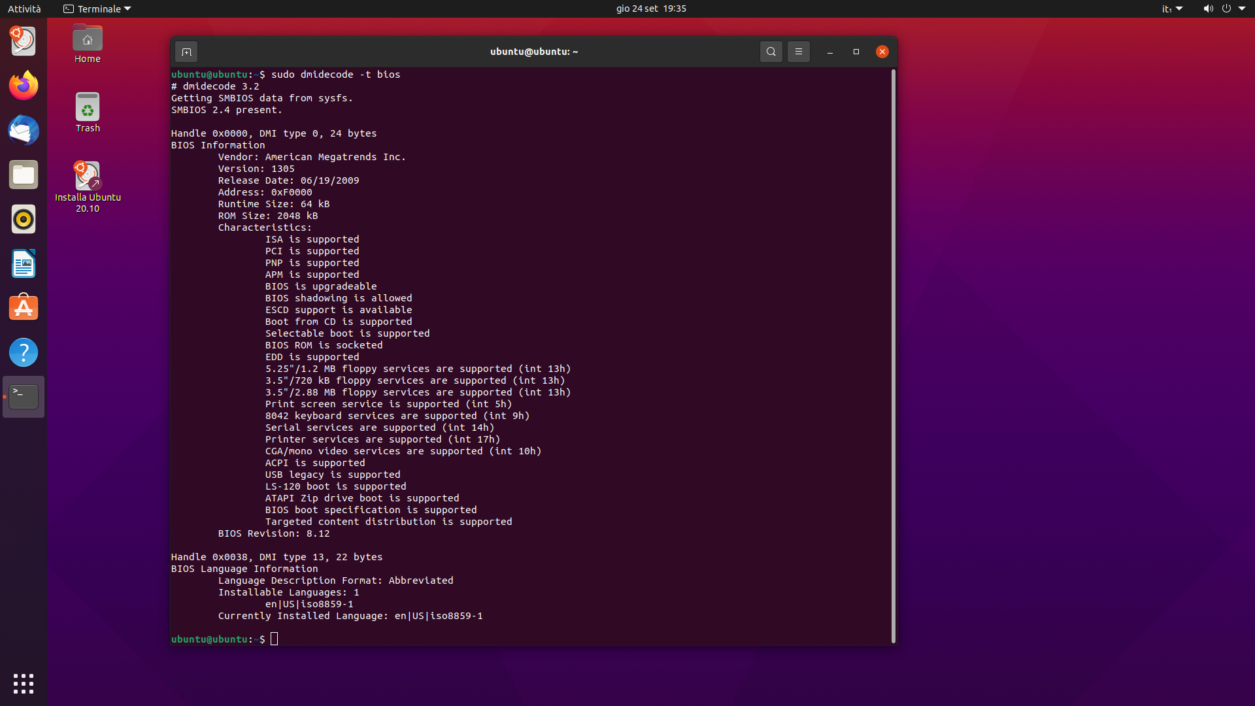The height and width of the screenshot is (706, 1255).
Task: Launch Firefox from the dock
Action: tap(24, 86)
